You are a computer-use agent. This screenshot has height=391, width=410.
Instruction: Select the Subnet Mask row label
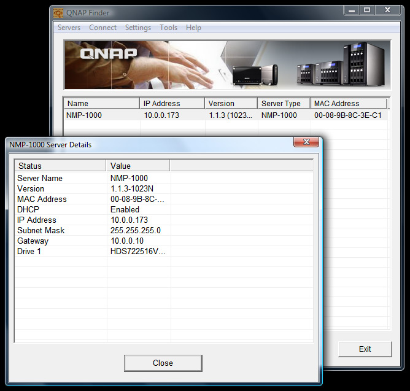[x=41, y=230]
